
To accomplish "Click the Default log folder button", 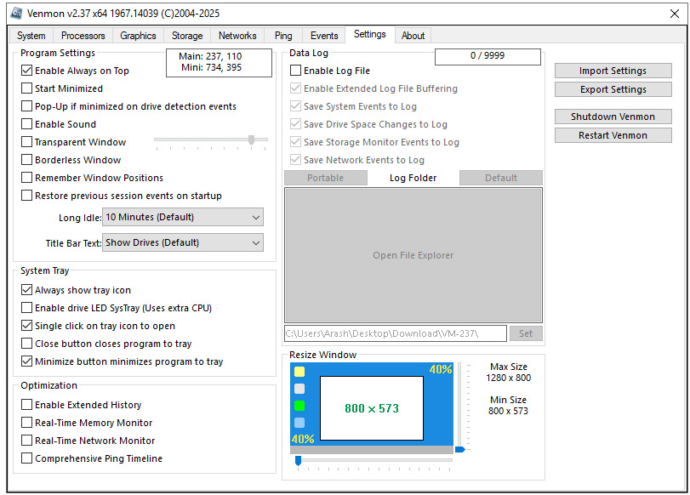I will pyautogui.click(x=501, y=178).
